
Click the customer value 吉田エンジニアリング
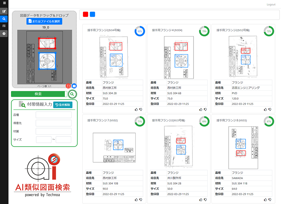pos(246,88)
